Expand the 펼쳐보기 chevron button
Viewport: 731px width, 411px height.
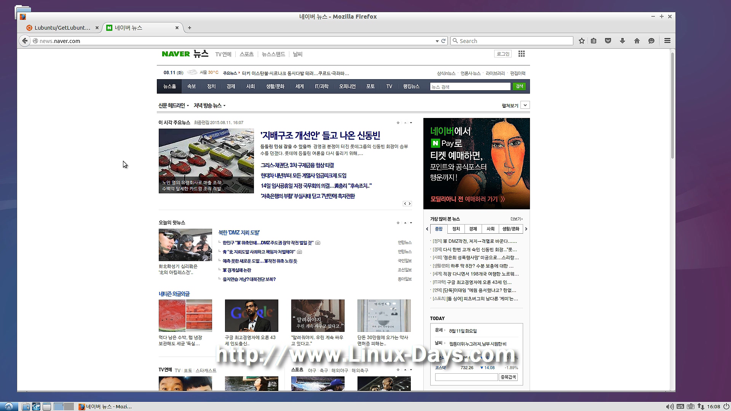(525, 105)
